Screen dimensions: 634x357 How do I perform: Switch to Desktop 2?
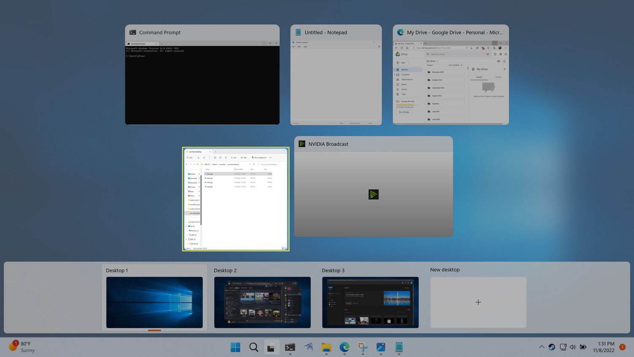(262, 302)
